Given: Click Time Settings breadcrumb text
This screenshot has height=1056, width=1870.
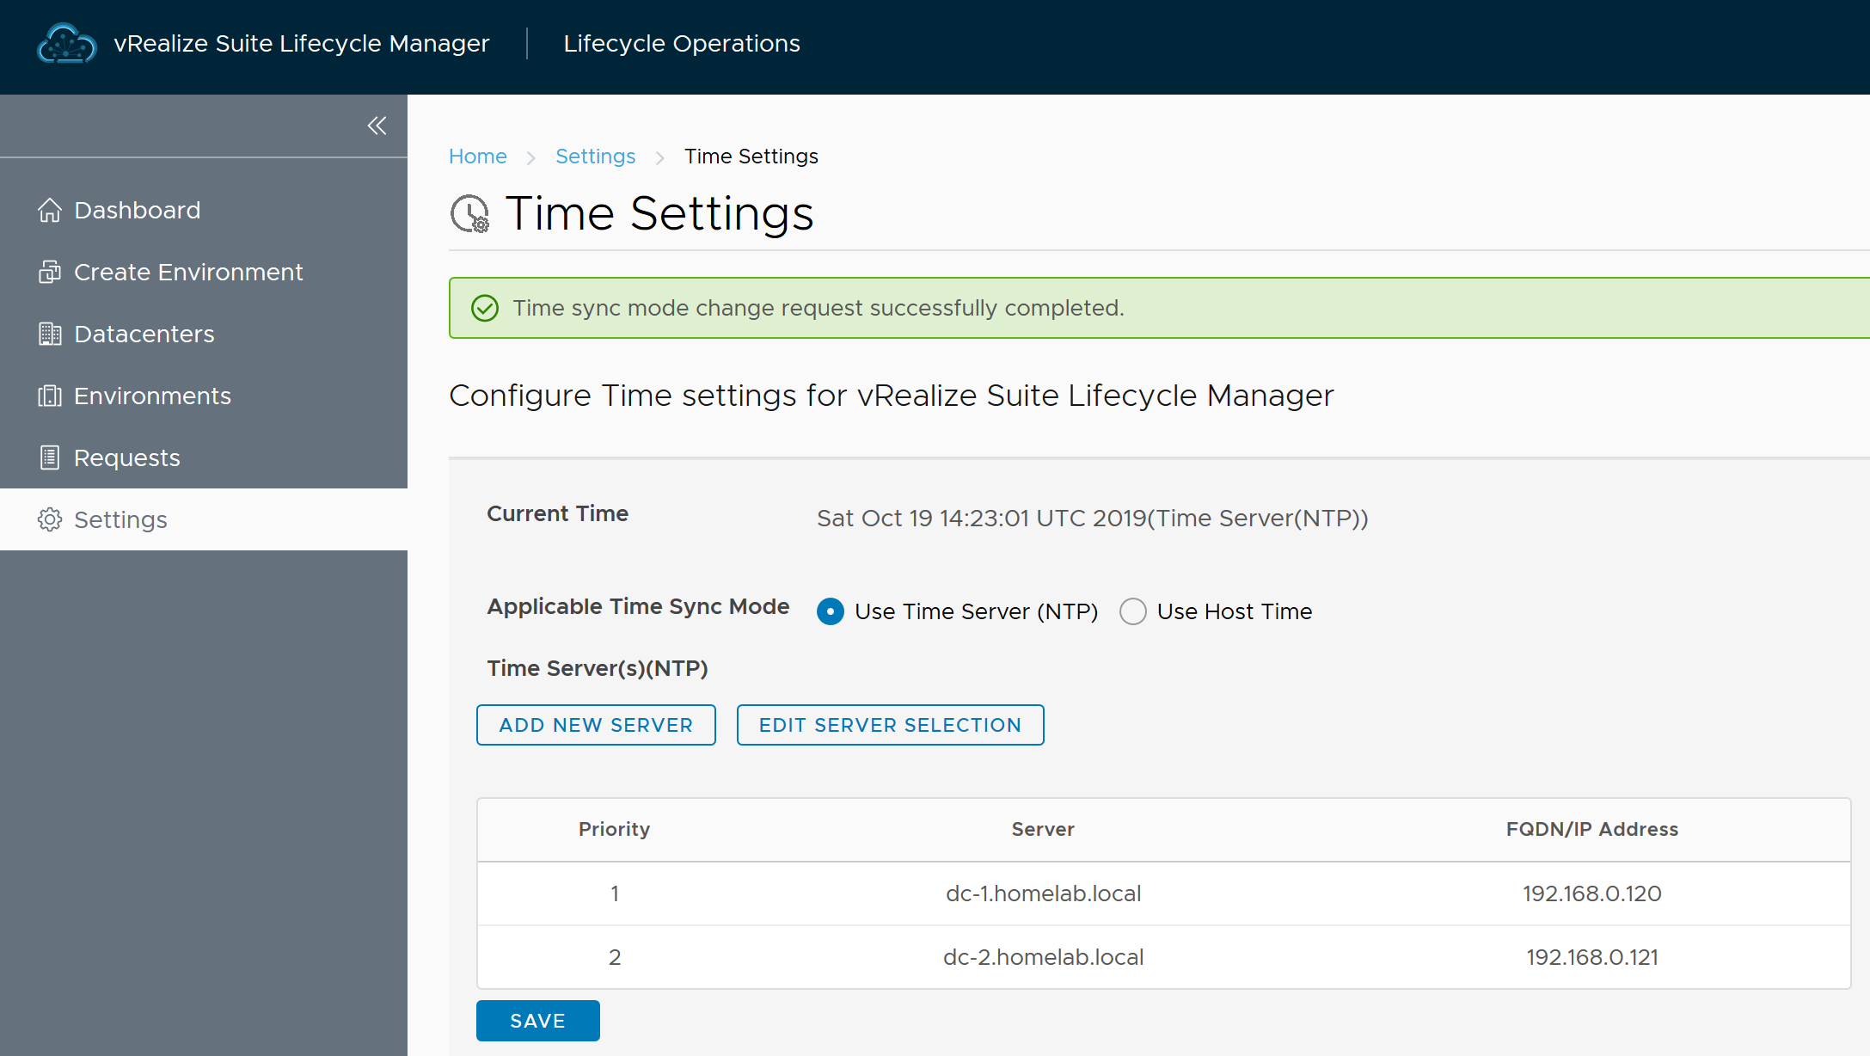Looking at the screenshot, I should pyautogui.click(x=751, y=157).
